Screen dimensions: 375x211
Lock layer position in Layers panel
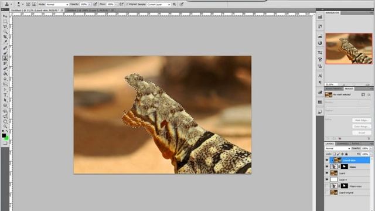pos(342,154)
